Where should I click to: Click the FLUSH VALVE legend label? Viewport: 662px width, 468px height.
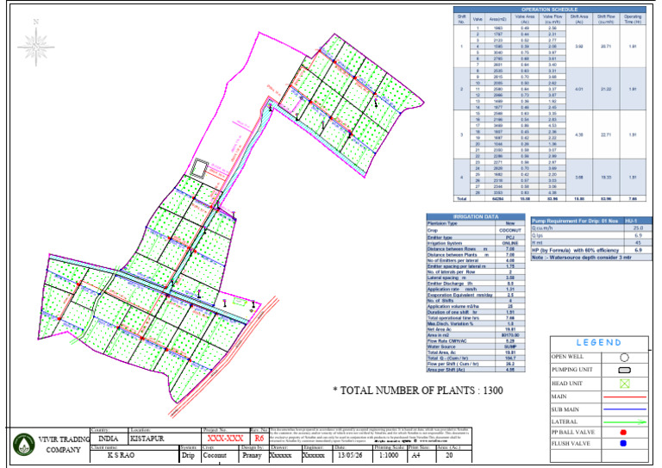coord(571,444)
